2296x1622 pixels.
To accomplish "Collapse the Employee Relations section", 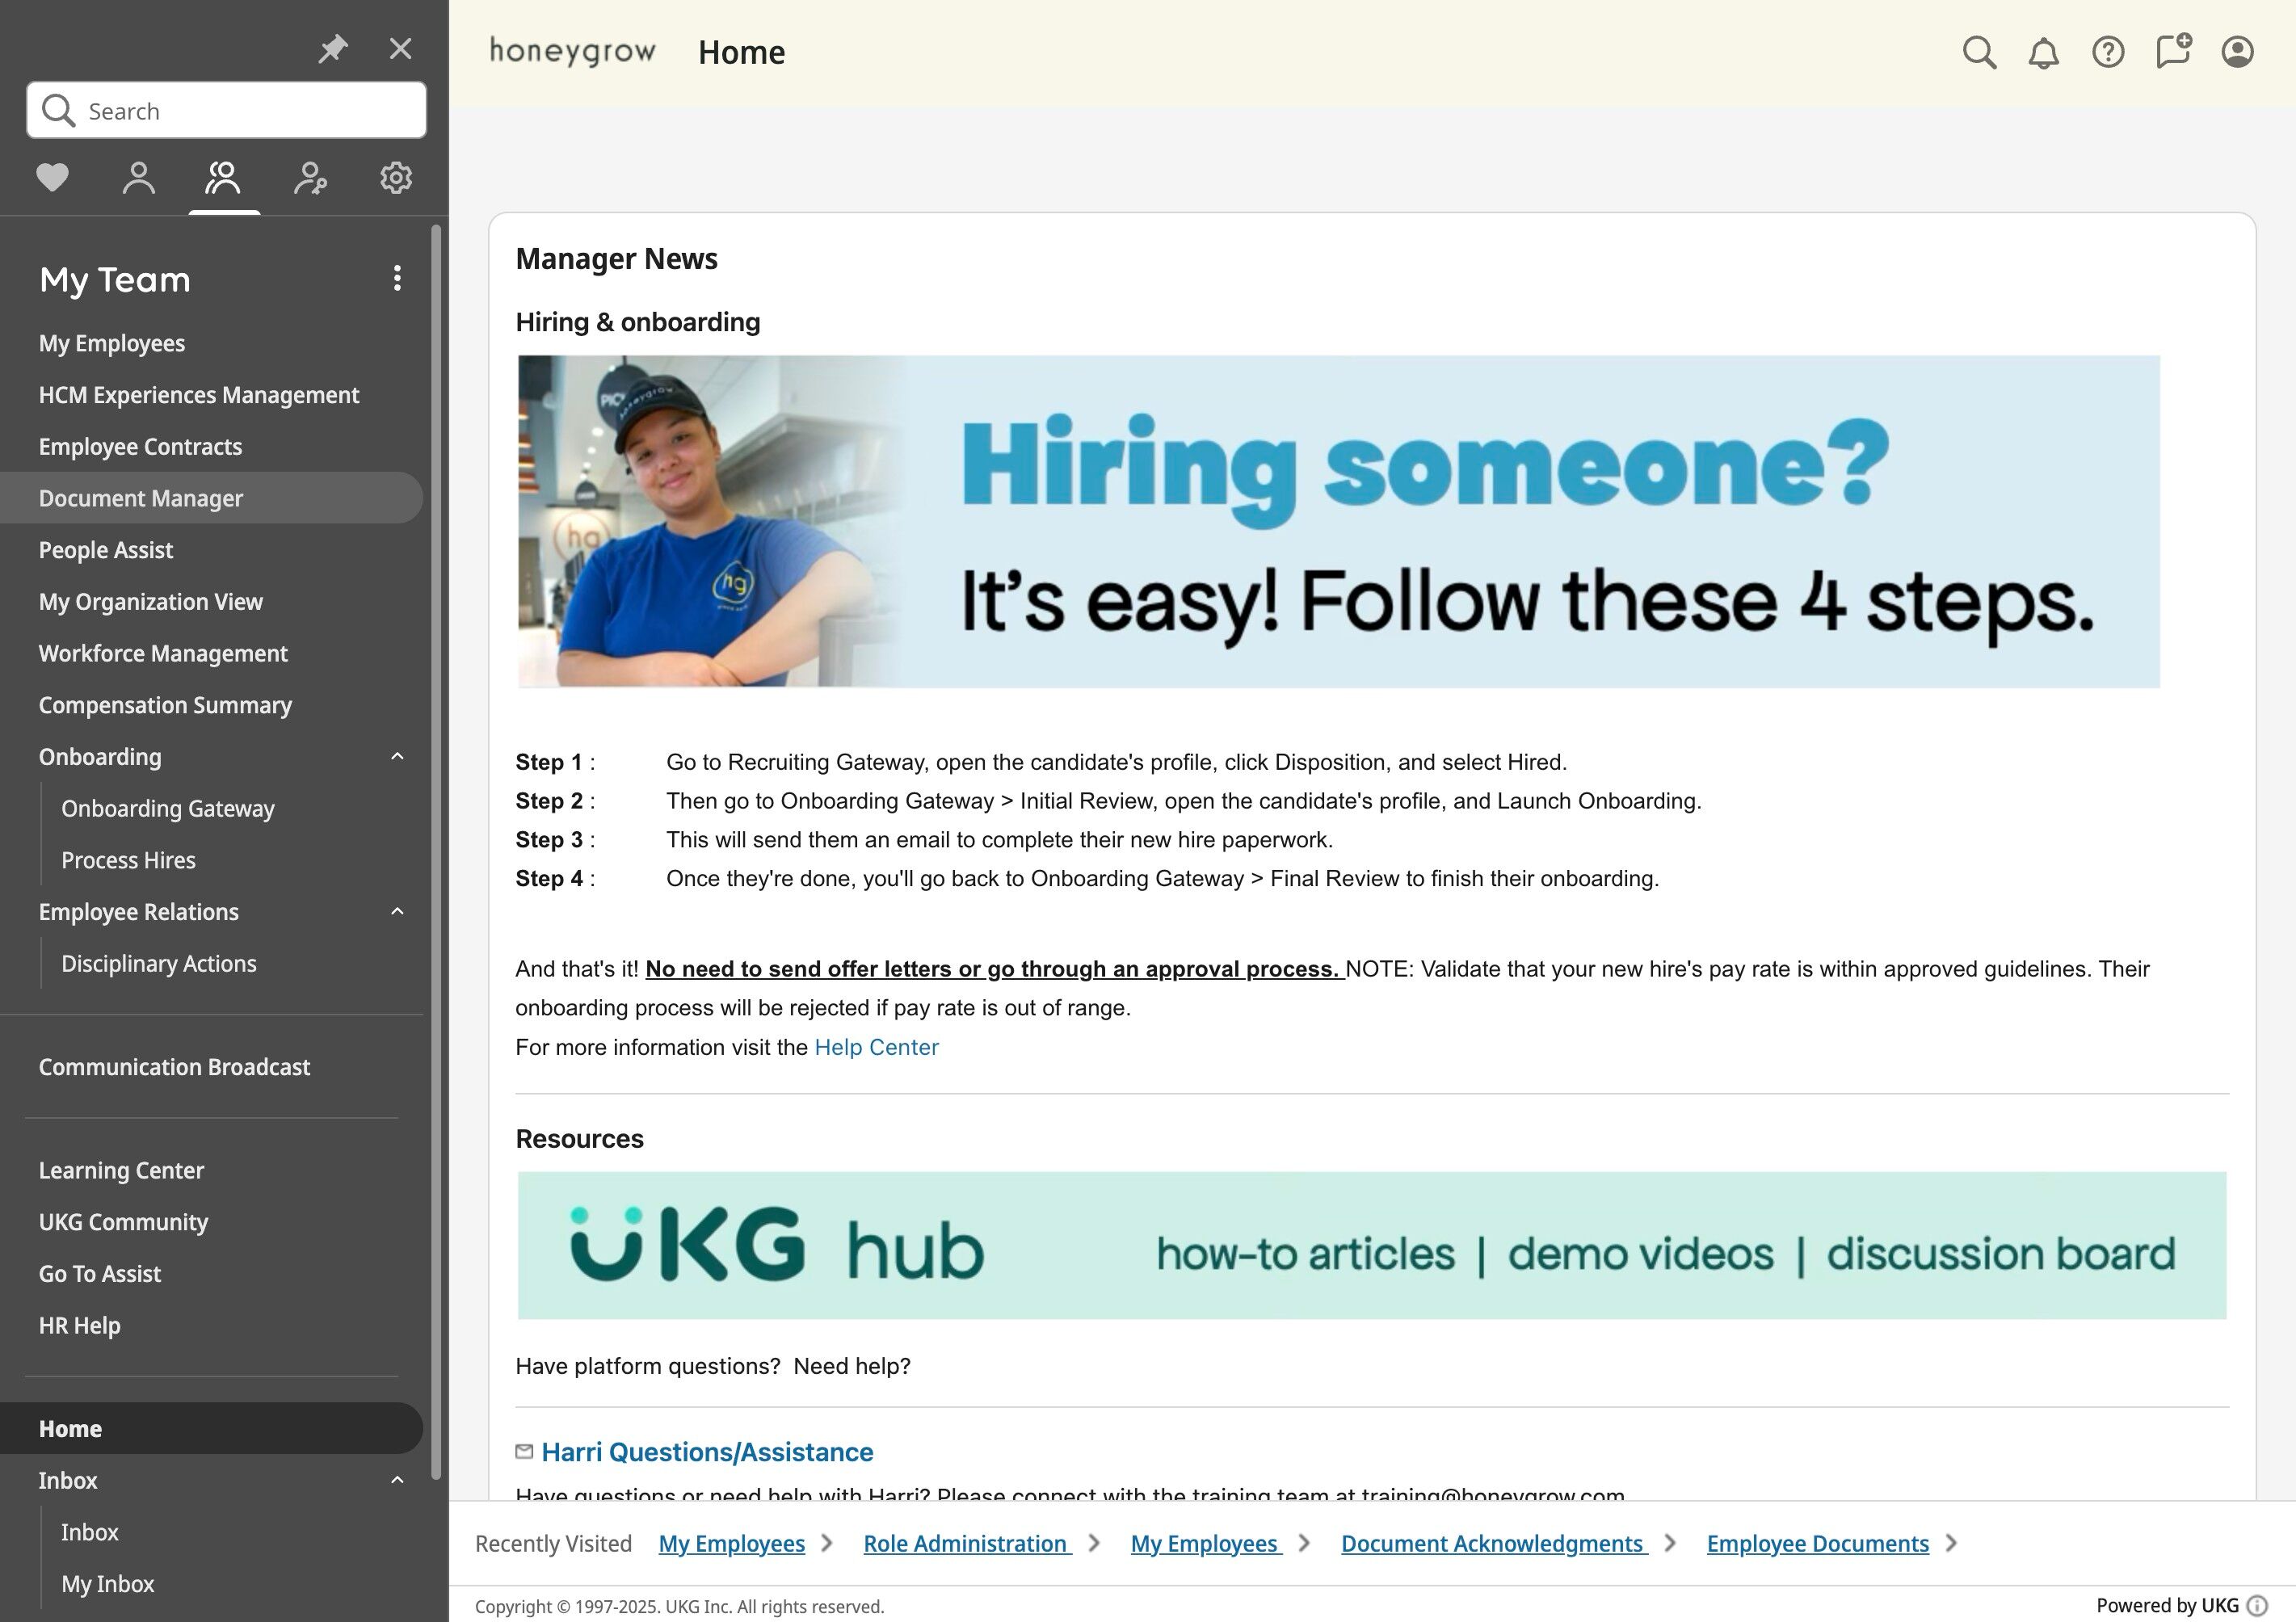I will point(397,912).
